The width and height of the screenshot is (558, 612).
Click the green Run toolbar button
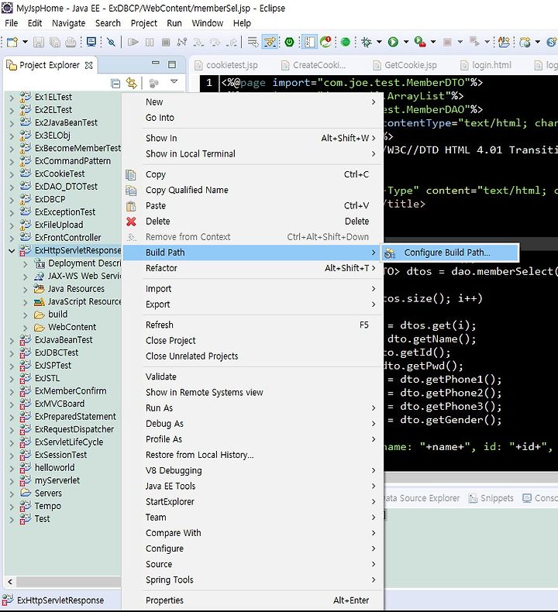393,42
